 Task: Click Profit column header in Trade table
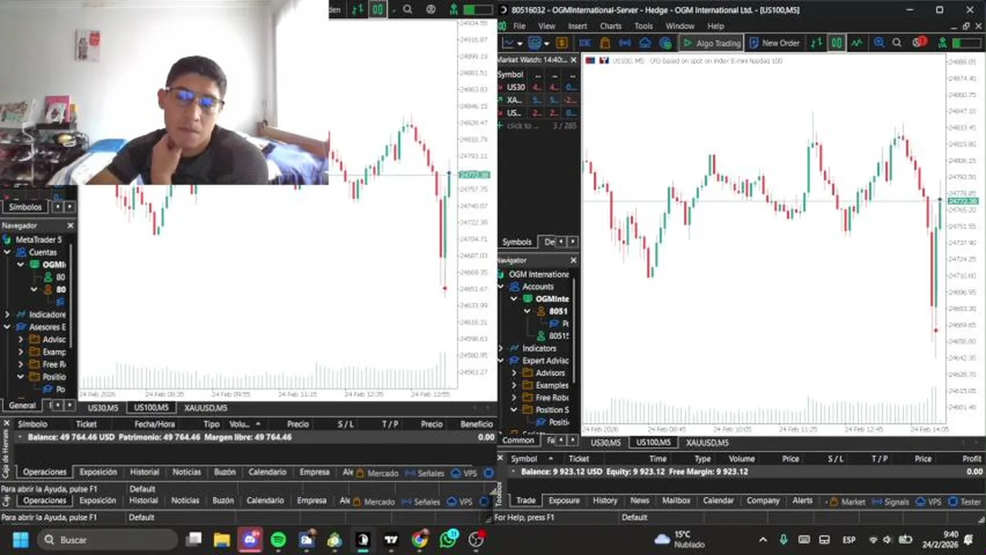(972, 459)
